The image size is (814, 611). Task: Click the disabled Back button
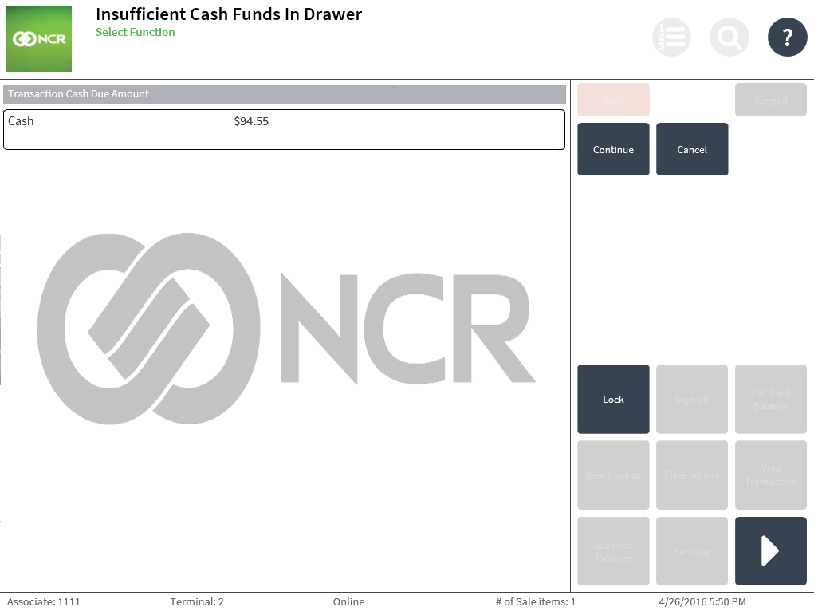pyautogui.click(x=613, y=100)
